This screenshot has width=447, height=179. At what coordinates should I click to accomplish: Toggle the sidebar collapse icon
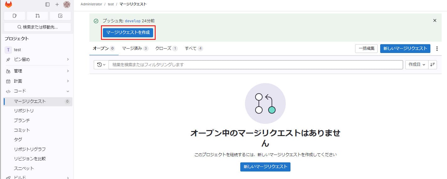coord(47,4)
